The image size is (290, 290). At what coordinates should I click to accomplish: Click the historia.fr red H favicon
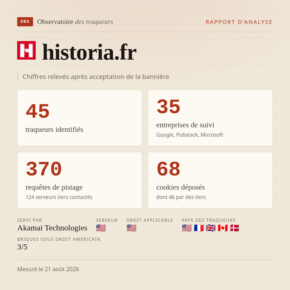pyautogui.click(x=26, y=50)
